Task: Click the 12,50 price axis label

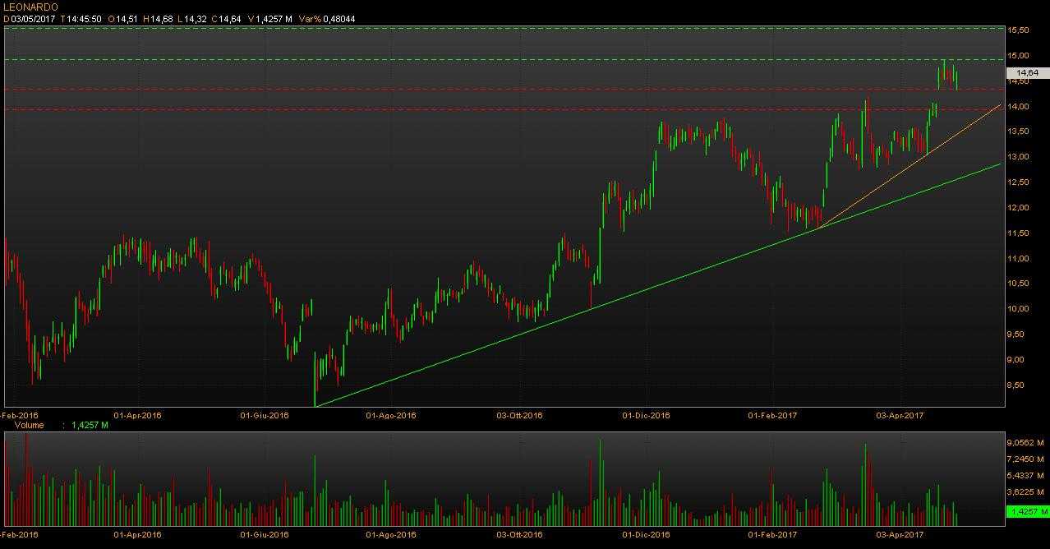Action: 1019,182
